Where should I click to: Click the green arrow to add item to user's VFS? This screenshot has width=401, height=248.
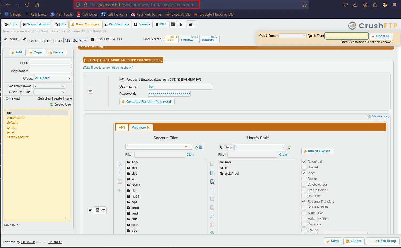(x=119, y=190)
